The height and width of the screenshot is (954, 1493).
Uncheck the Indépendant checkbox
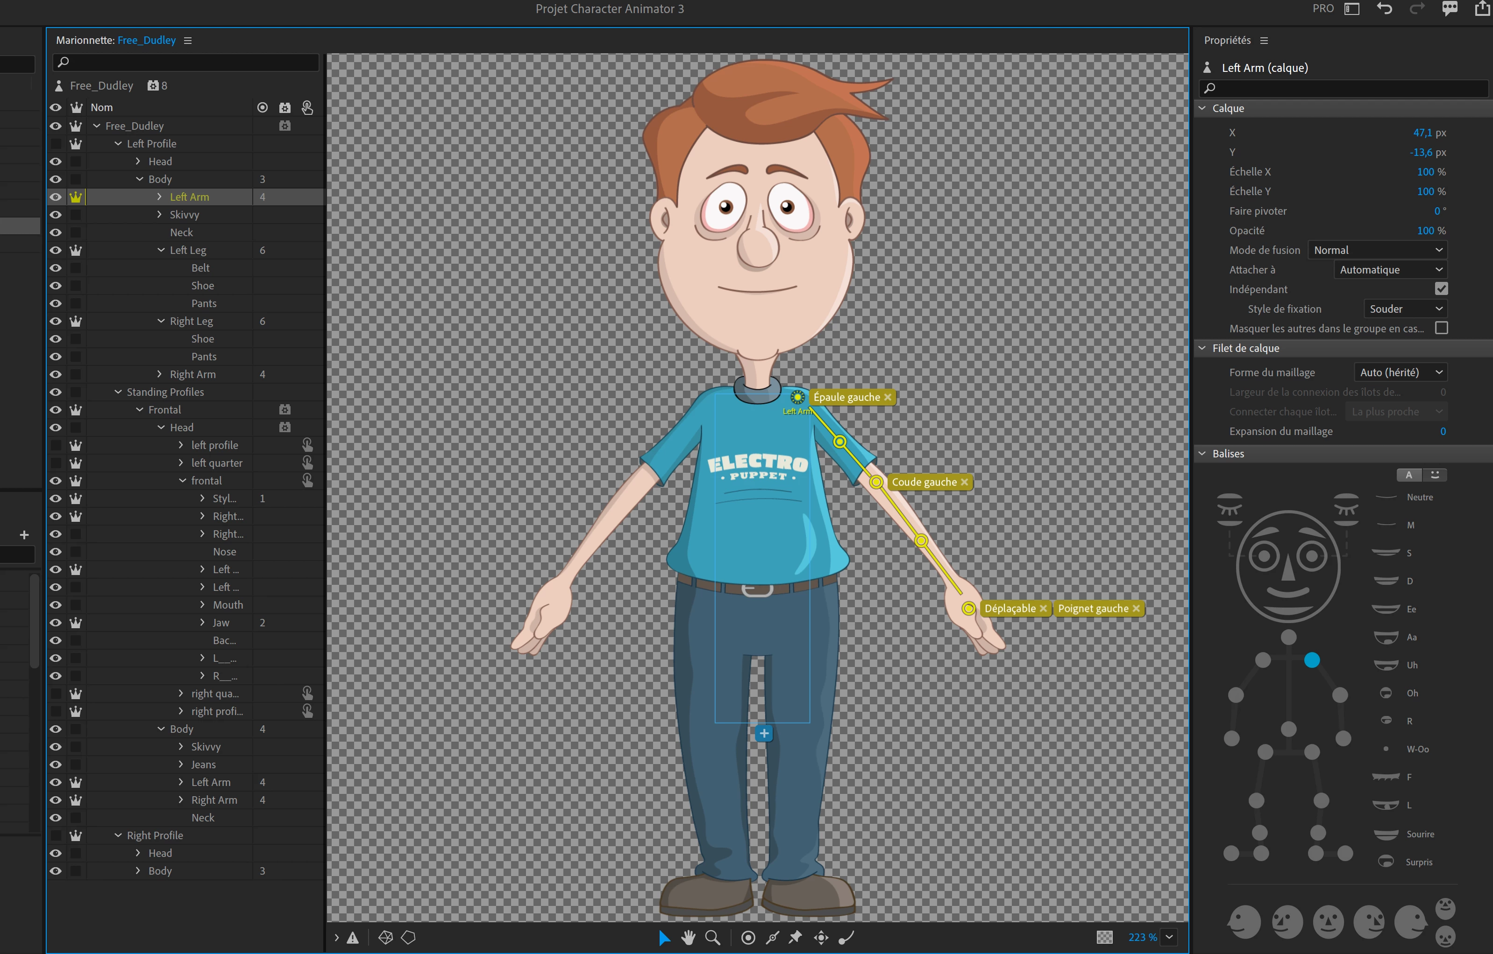[1441, 289]
